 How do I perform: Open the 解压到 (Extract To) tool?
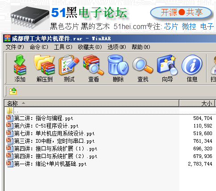44,68
